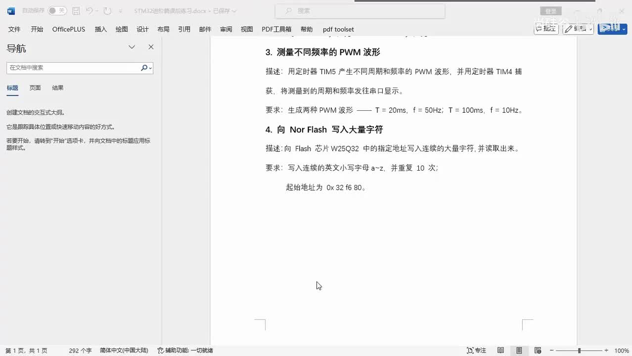Click language indicator 简体中文(中国大陆)

pos(124,351)
